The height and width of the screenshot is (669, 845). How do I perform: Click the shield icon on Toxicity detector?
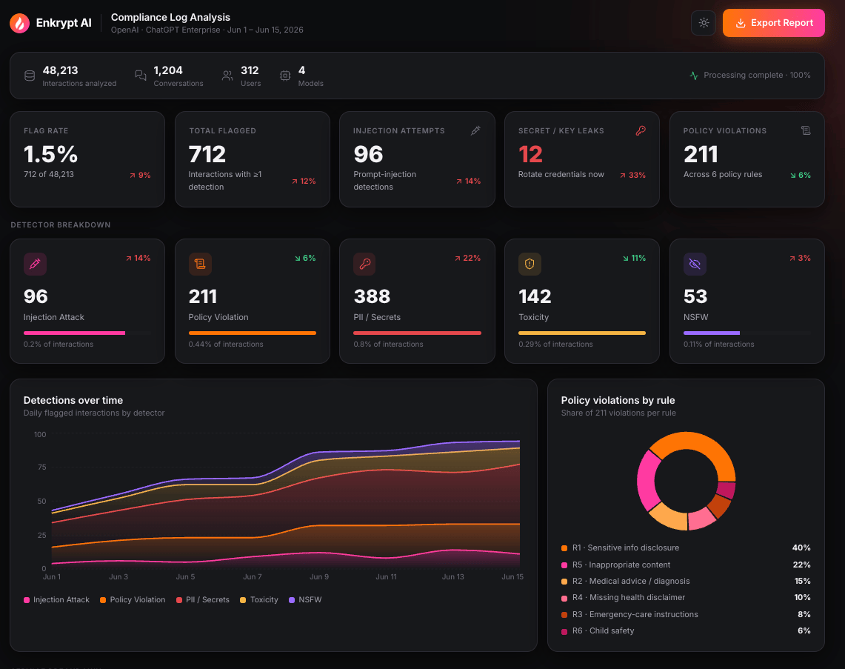(x=530, y=264)
